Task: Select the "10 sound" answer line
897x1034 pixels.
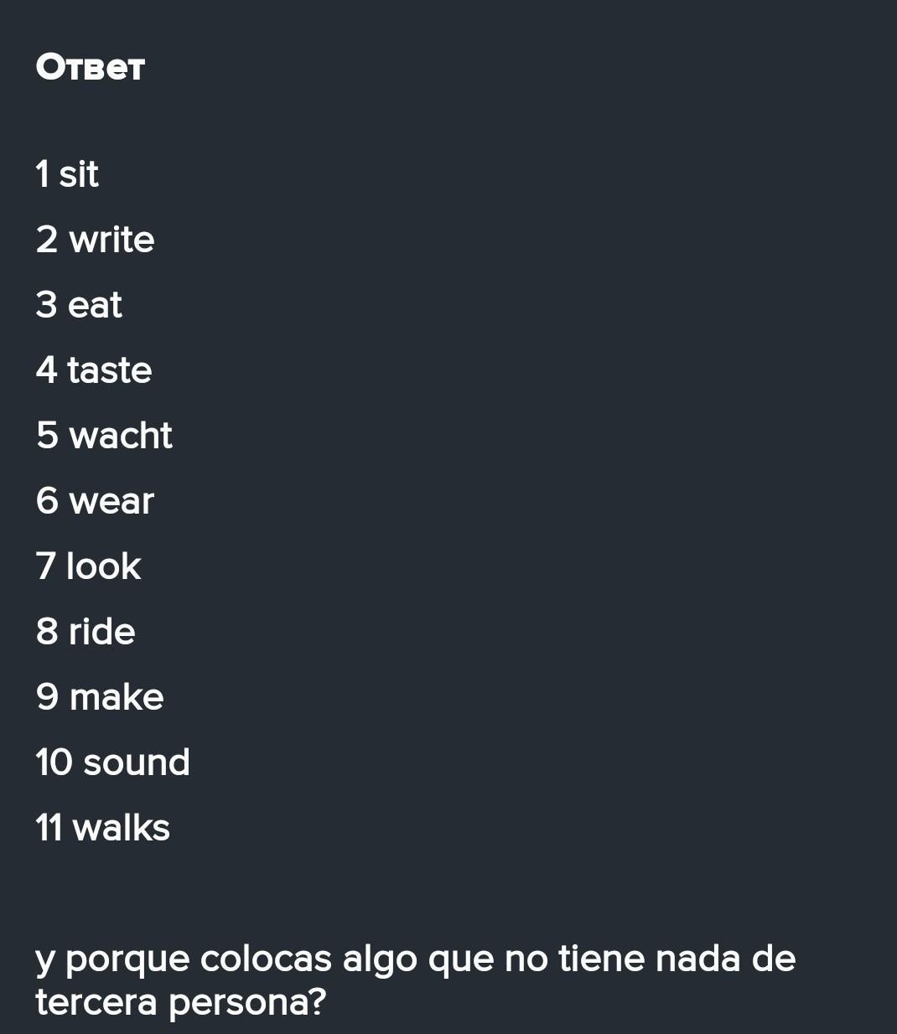Action: pos(112,763)
